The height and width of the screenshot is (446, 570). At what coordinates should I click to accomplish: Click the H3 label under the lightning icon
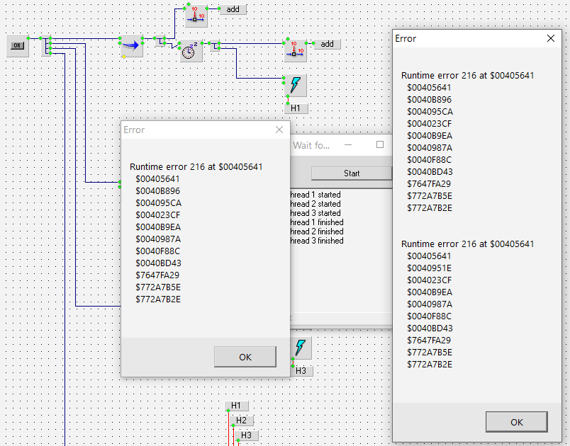[x=301, y=370]
